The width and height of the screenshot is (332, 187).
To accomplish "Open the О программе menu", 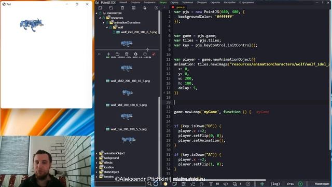I will pyautogui.click(x=246, y=3).
